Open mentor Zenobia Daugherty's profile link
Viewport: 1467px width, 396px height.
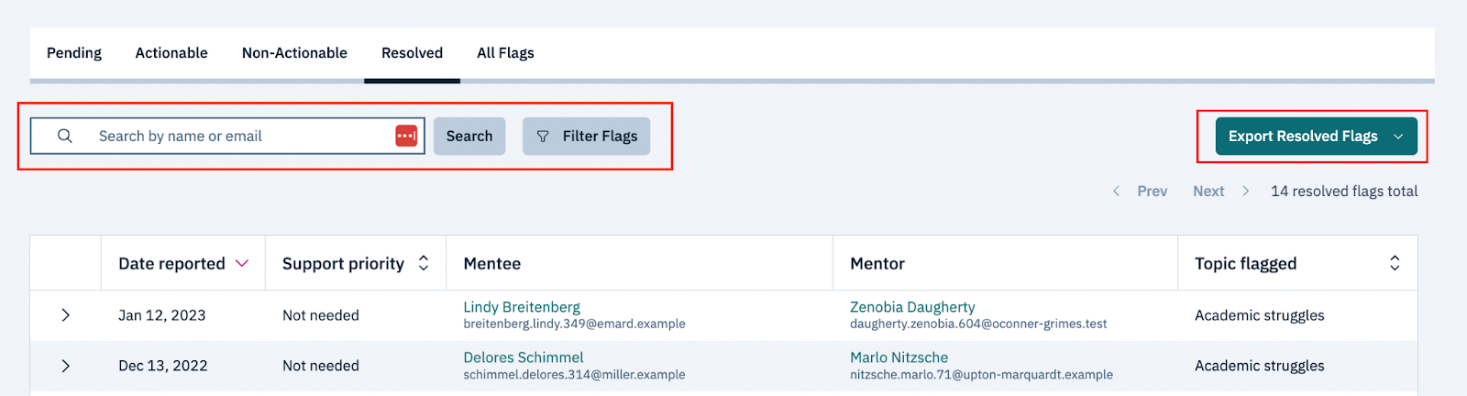(x=912, y=307)
